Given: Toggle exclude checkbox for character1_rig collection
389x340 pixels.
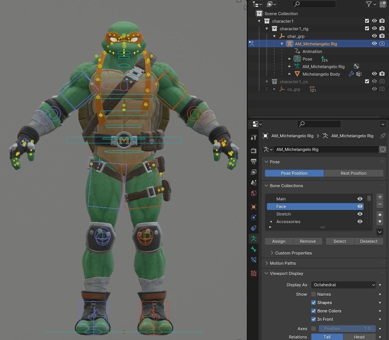Looking at the screenshot, I should 367,28.
